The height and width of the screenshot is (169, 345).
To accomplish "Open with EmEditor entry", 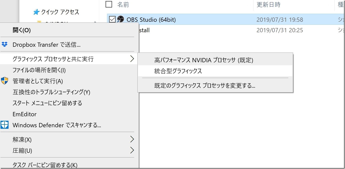I will (69, 114).
